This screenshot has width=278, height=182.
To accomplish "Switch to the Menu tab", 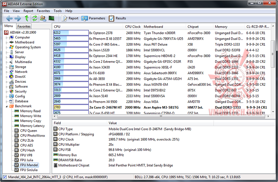I will (x=9, y=26).
